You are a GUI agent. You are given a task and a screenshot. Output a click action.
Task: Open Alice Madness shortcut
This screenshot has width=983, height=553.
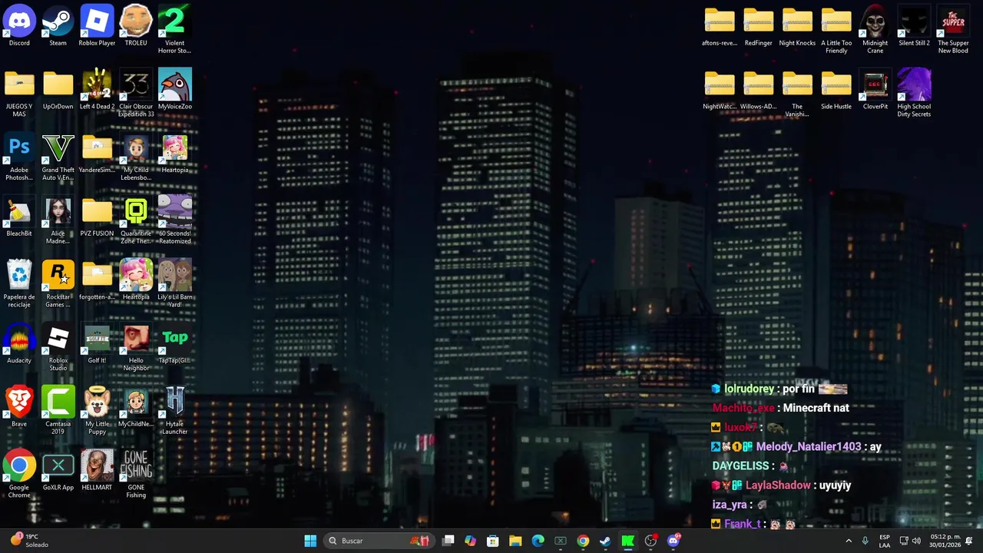click(x=58, y=221)
